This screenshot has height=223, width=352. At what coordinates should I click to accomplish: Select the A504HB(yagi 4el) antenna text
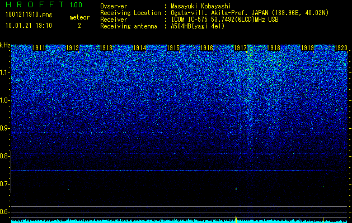[198, 26]
